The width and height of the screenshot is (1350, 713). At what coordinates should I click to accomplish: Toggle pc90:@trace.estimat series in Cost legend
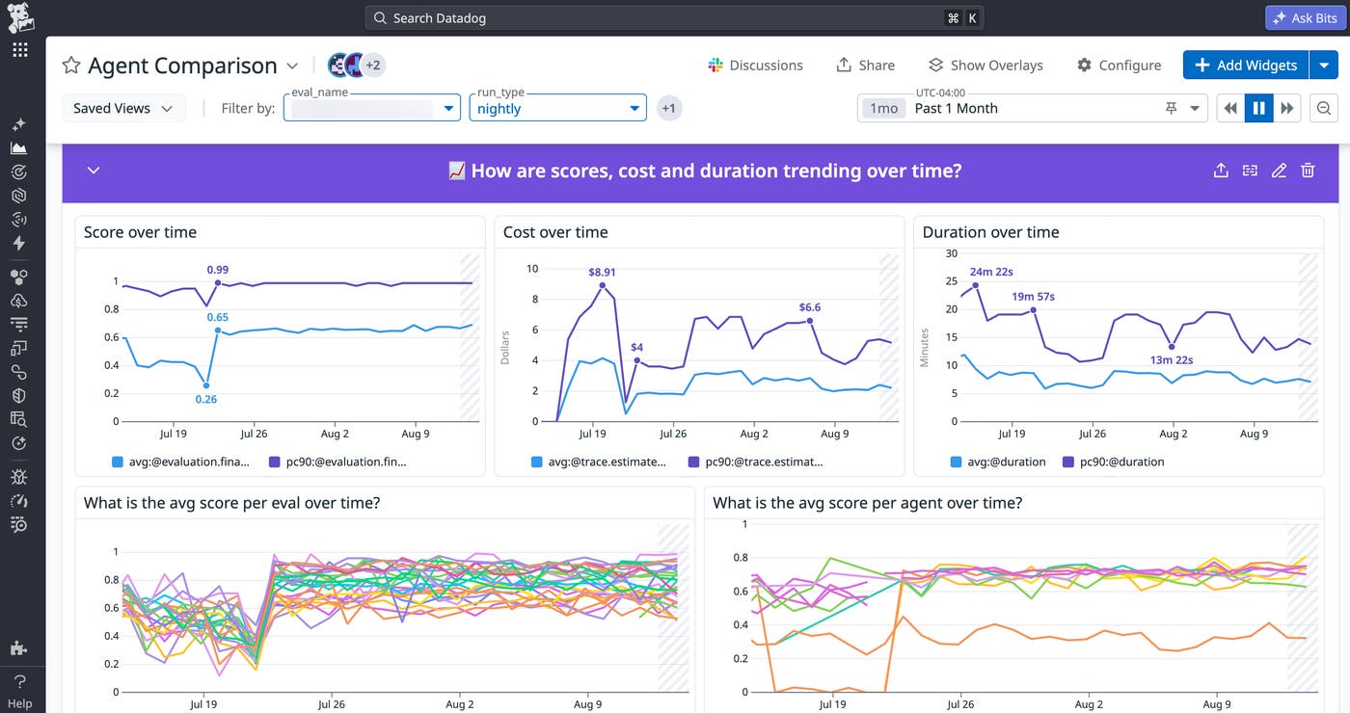(755, 462)
